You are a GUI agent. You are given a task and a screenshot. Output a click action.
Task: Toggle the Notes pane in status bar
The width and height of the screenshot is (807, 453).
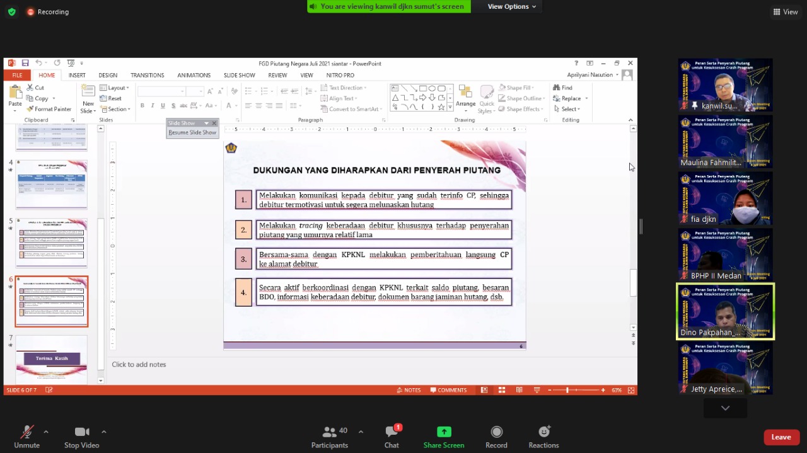point(409,390)
